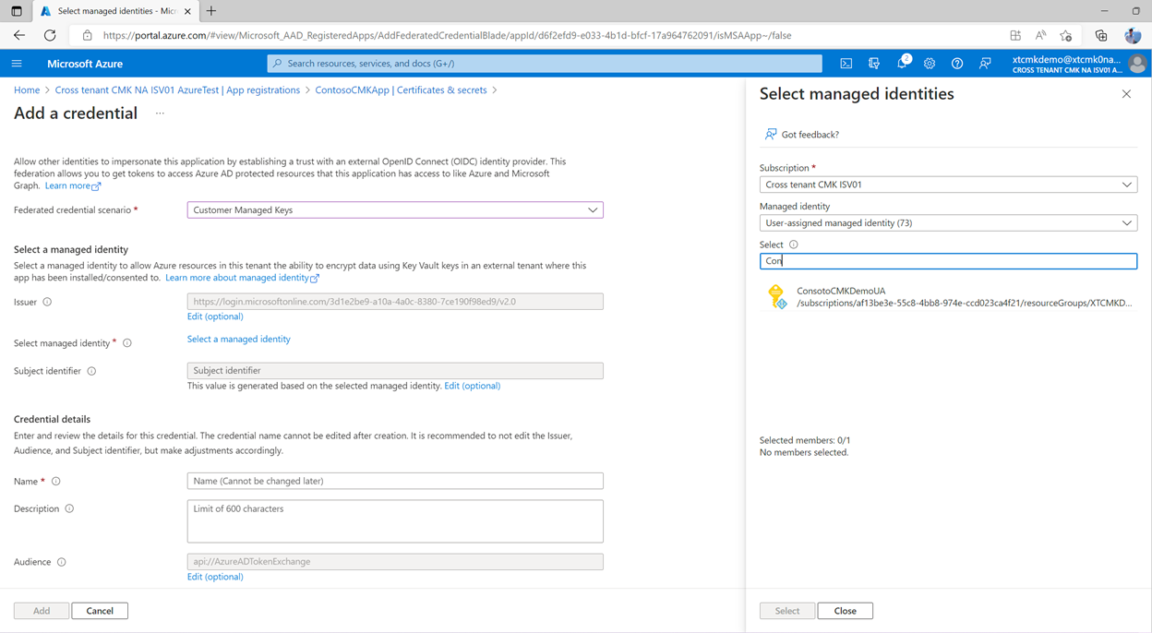The image size is (1152, 633).
Task: Open portal settings gear icon
Action: pos(930,64)
